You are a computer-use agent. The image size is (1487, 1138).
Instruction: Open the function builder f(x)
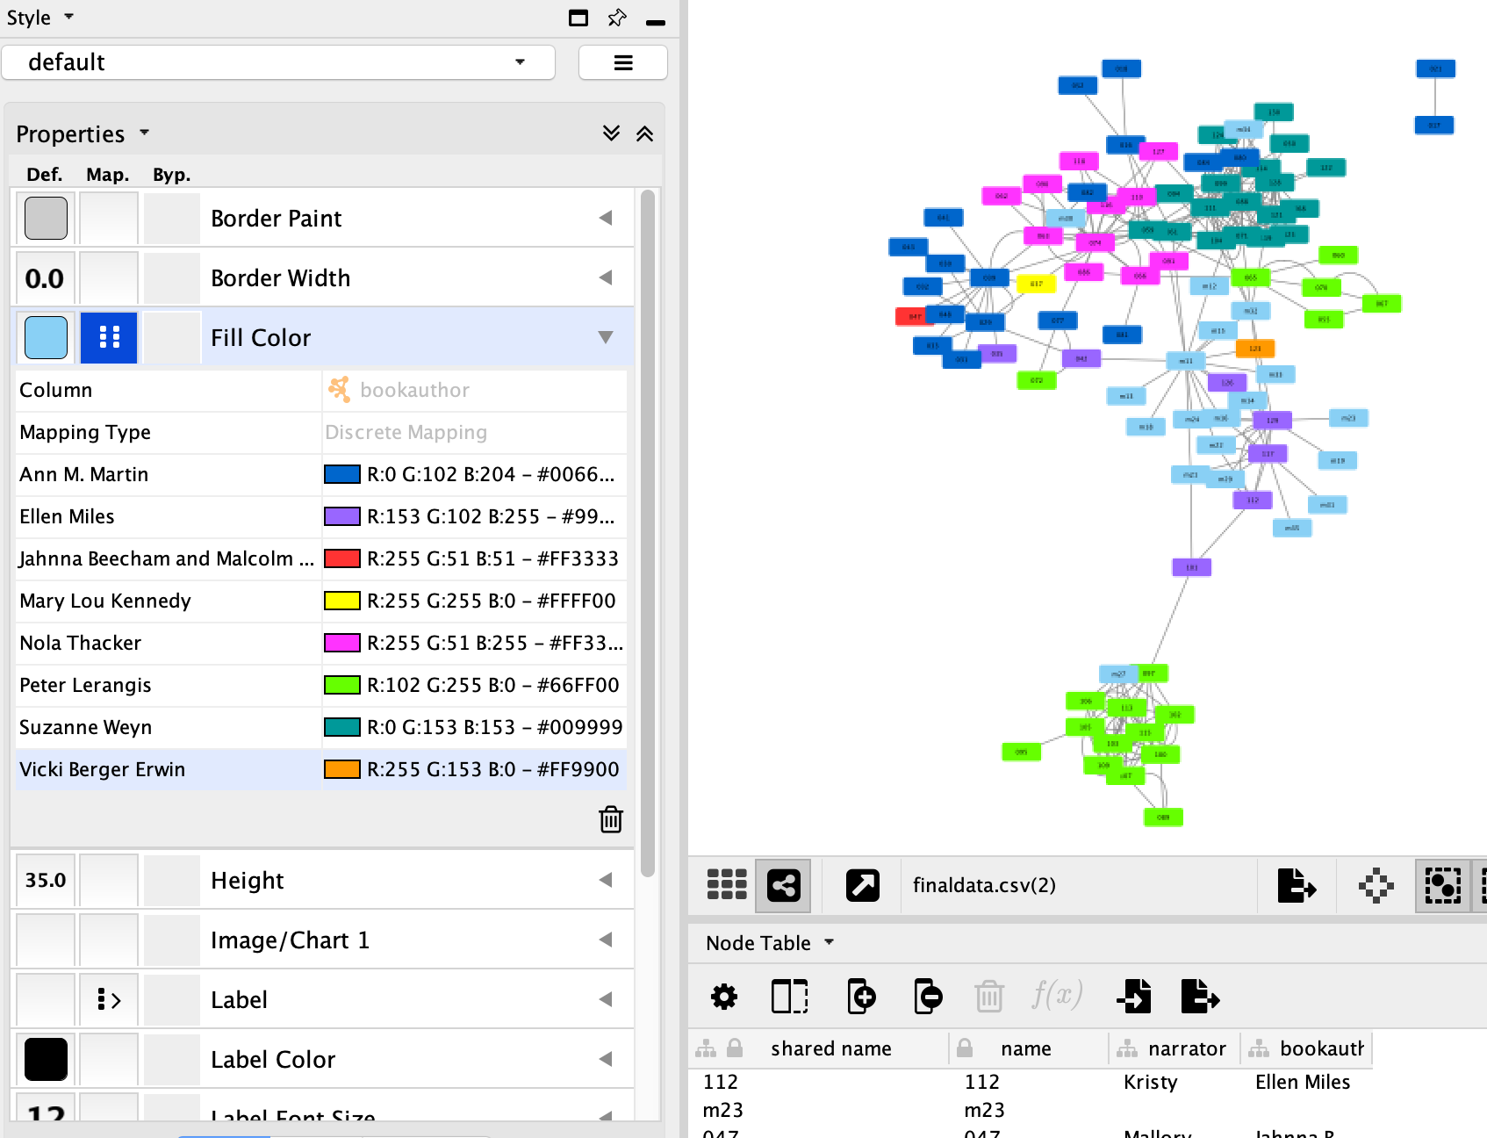(1057, 995)
